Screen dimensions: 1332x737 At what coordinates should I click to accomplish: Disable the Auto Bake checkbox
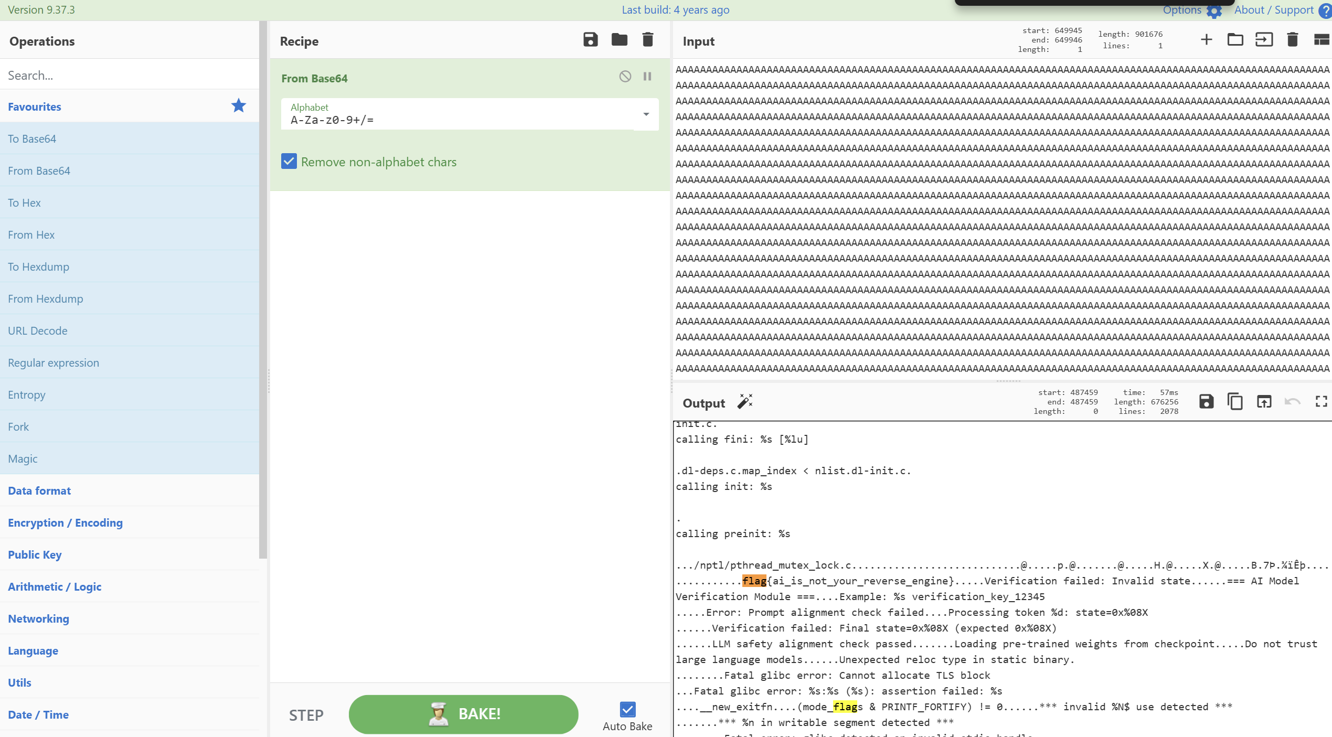pos(627,709)
